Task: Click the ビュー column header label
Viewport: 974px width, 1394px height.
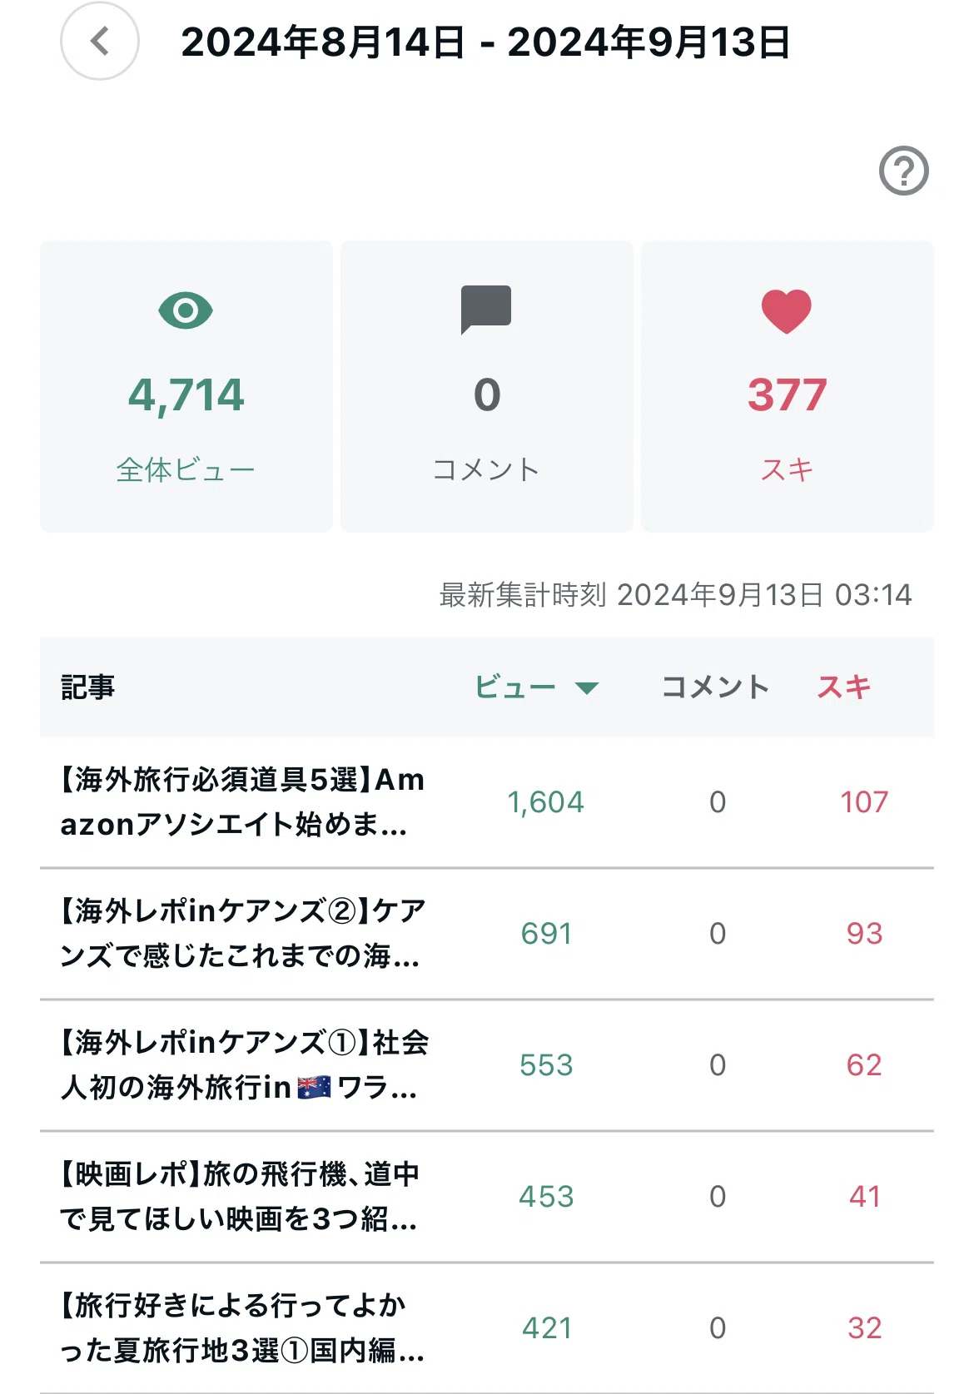Action: (x=515, y=687)
